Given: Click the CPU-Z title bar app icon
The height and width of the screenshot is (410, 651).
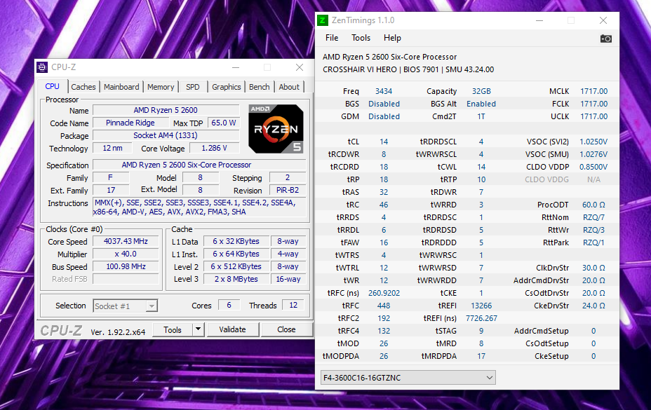Looking at the screenshot, I should [42, 67].
